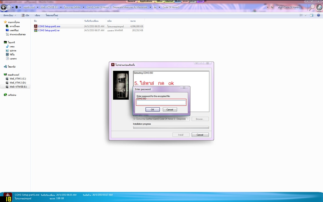The width and height of the screenshot is (323, 202).
Task: Click the Explorer forward navigation arrow
Action: point(9,8)
